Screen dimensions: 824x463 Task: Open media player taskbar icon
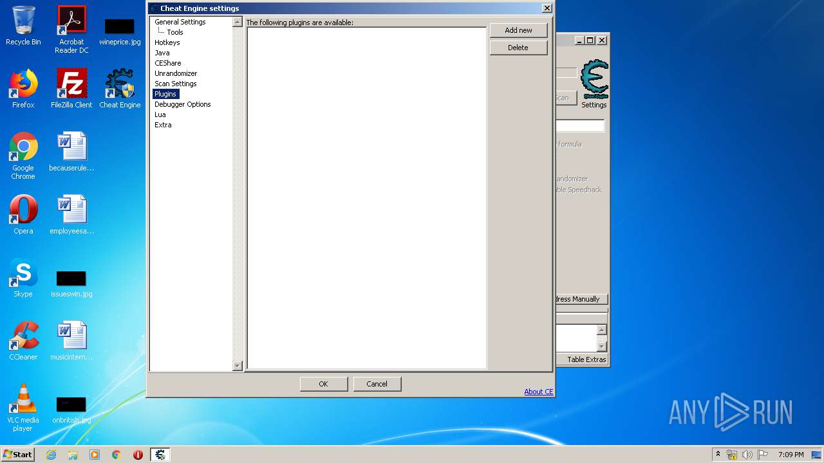point(95,455)
